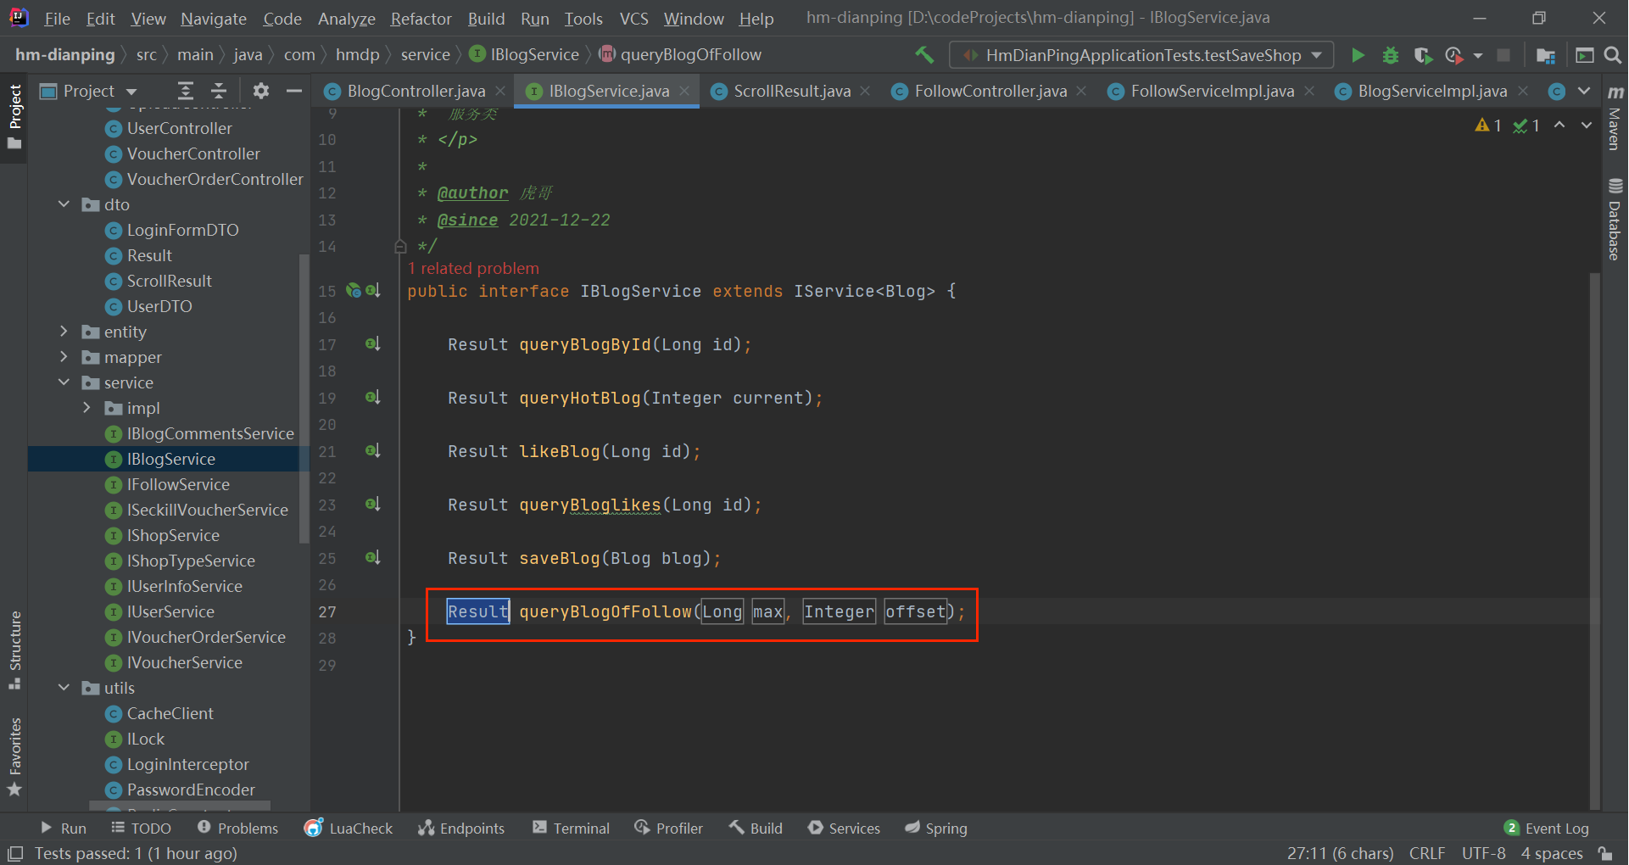Switch to FollowServiceImpl.java tab
Image resolution: width=1629 pixels, height=865 pixels.
click(x=1212, y=91)
